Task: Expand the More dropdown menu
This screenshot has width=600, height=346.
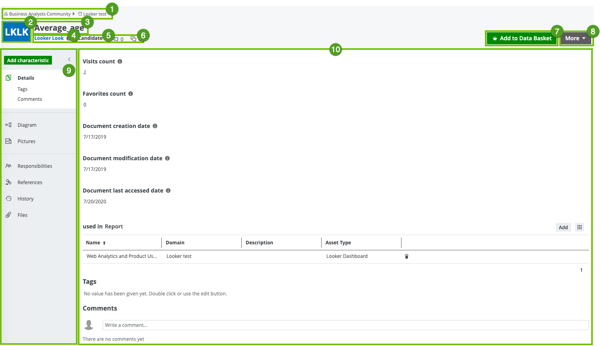Action: 575,38
